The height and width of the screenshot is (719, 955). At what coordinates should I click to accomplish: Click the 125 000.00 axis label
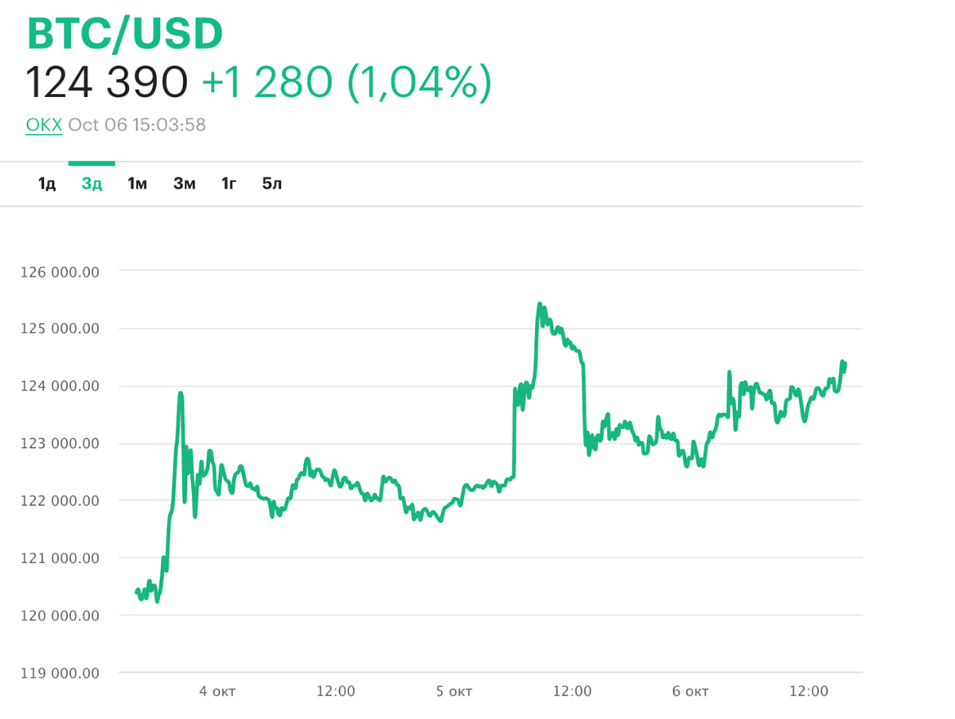61,328
